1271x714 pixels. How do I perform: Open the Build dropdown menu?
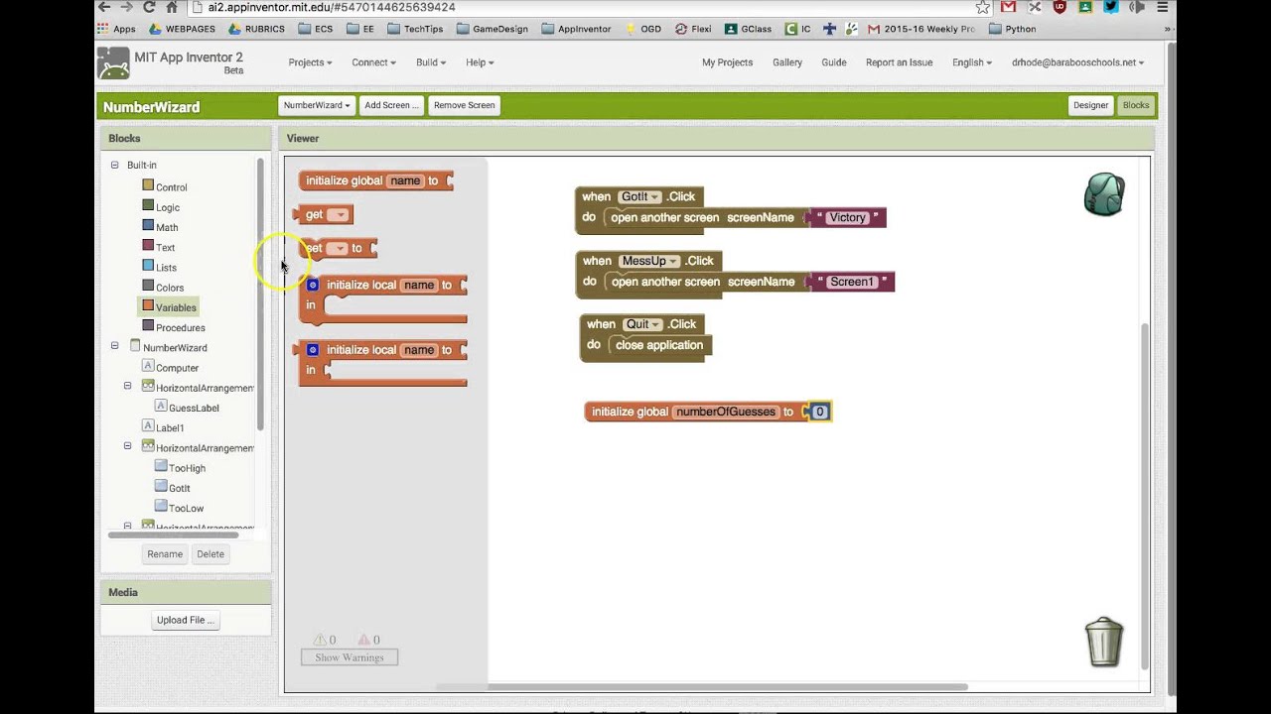tap(430, 62)
